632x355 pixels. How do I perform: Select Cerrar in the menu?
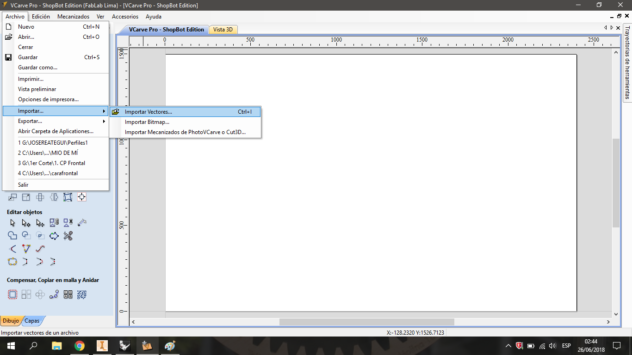pos(56,47)
